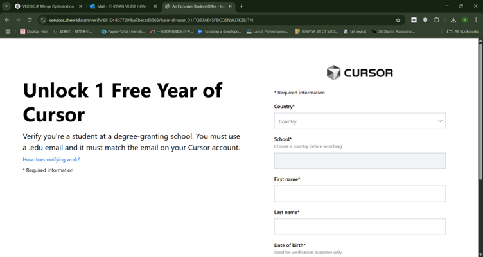Click the First name input field
This screenshot has height=257, width=483.
point(360,194)
